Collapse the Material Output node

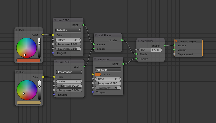pos(176,41)
